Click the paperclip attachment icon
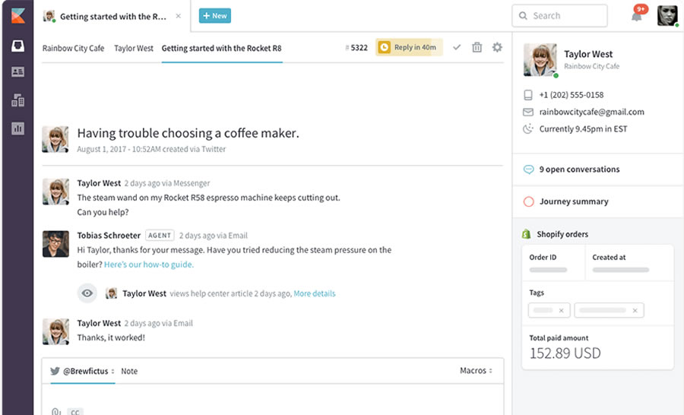The height and width of the screenshot is (415, 684). [x=56, y=411]
